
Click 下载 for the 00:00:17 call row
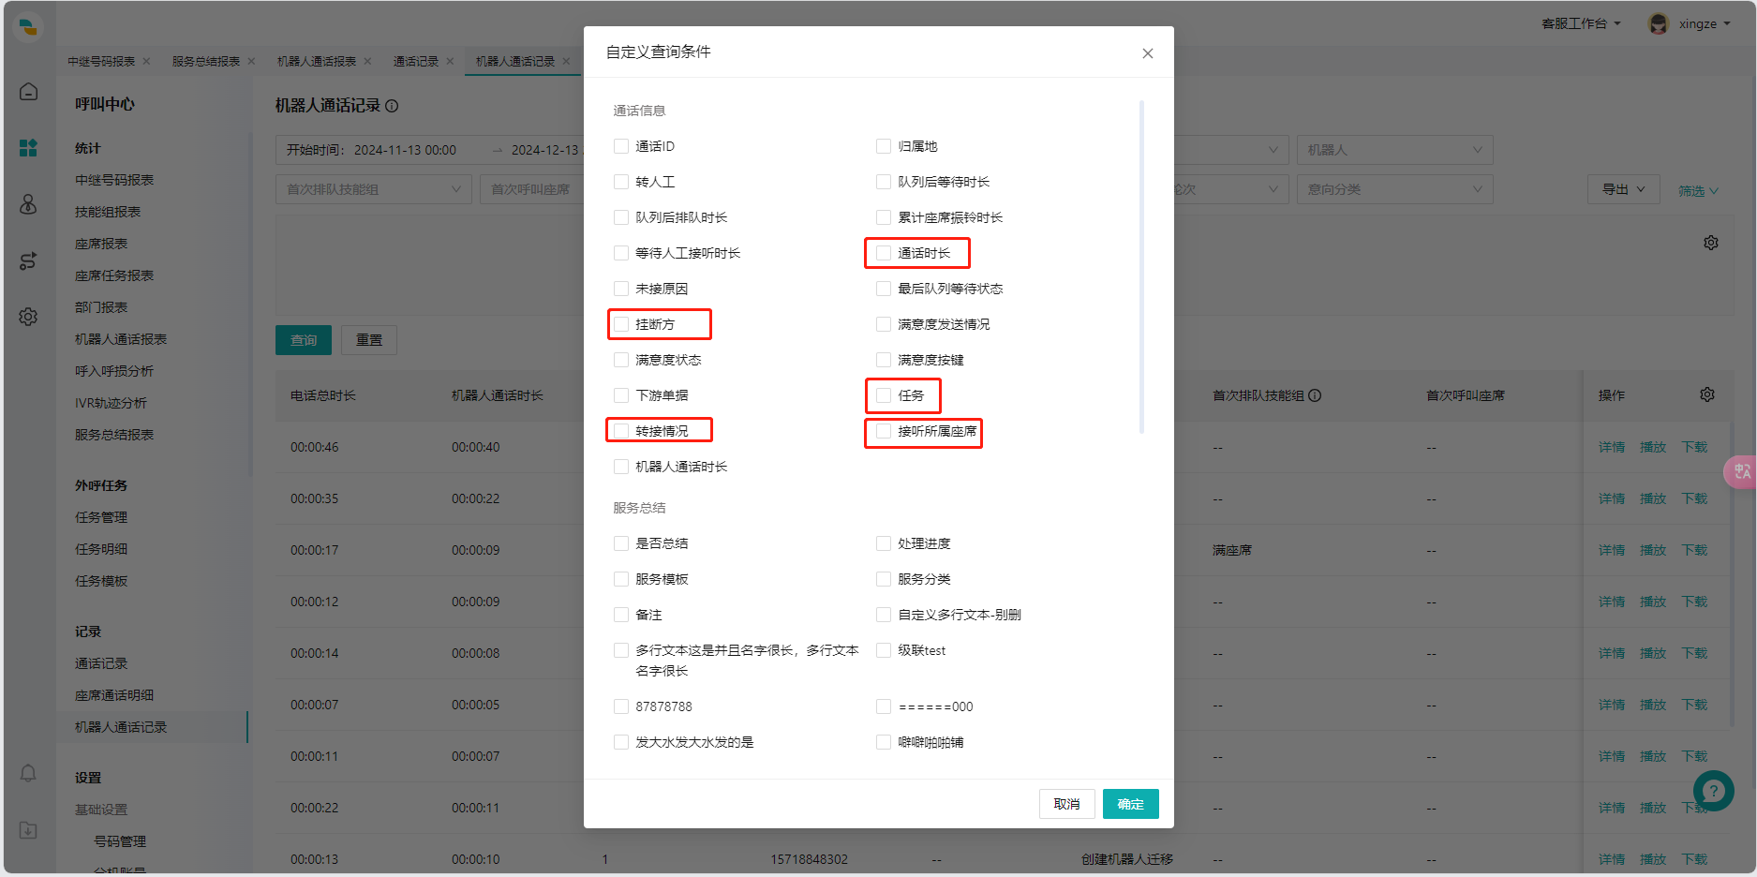(x=1694, y=550)
